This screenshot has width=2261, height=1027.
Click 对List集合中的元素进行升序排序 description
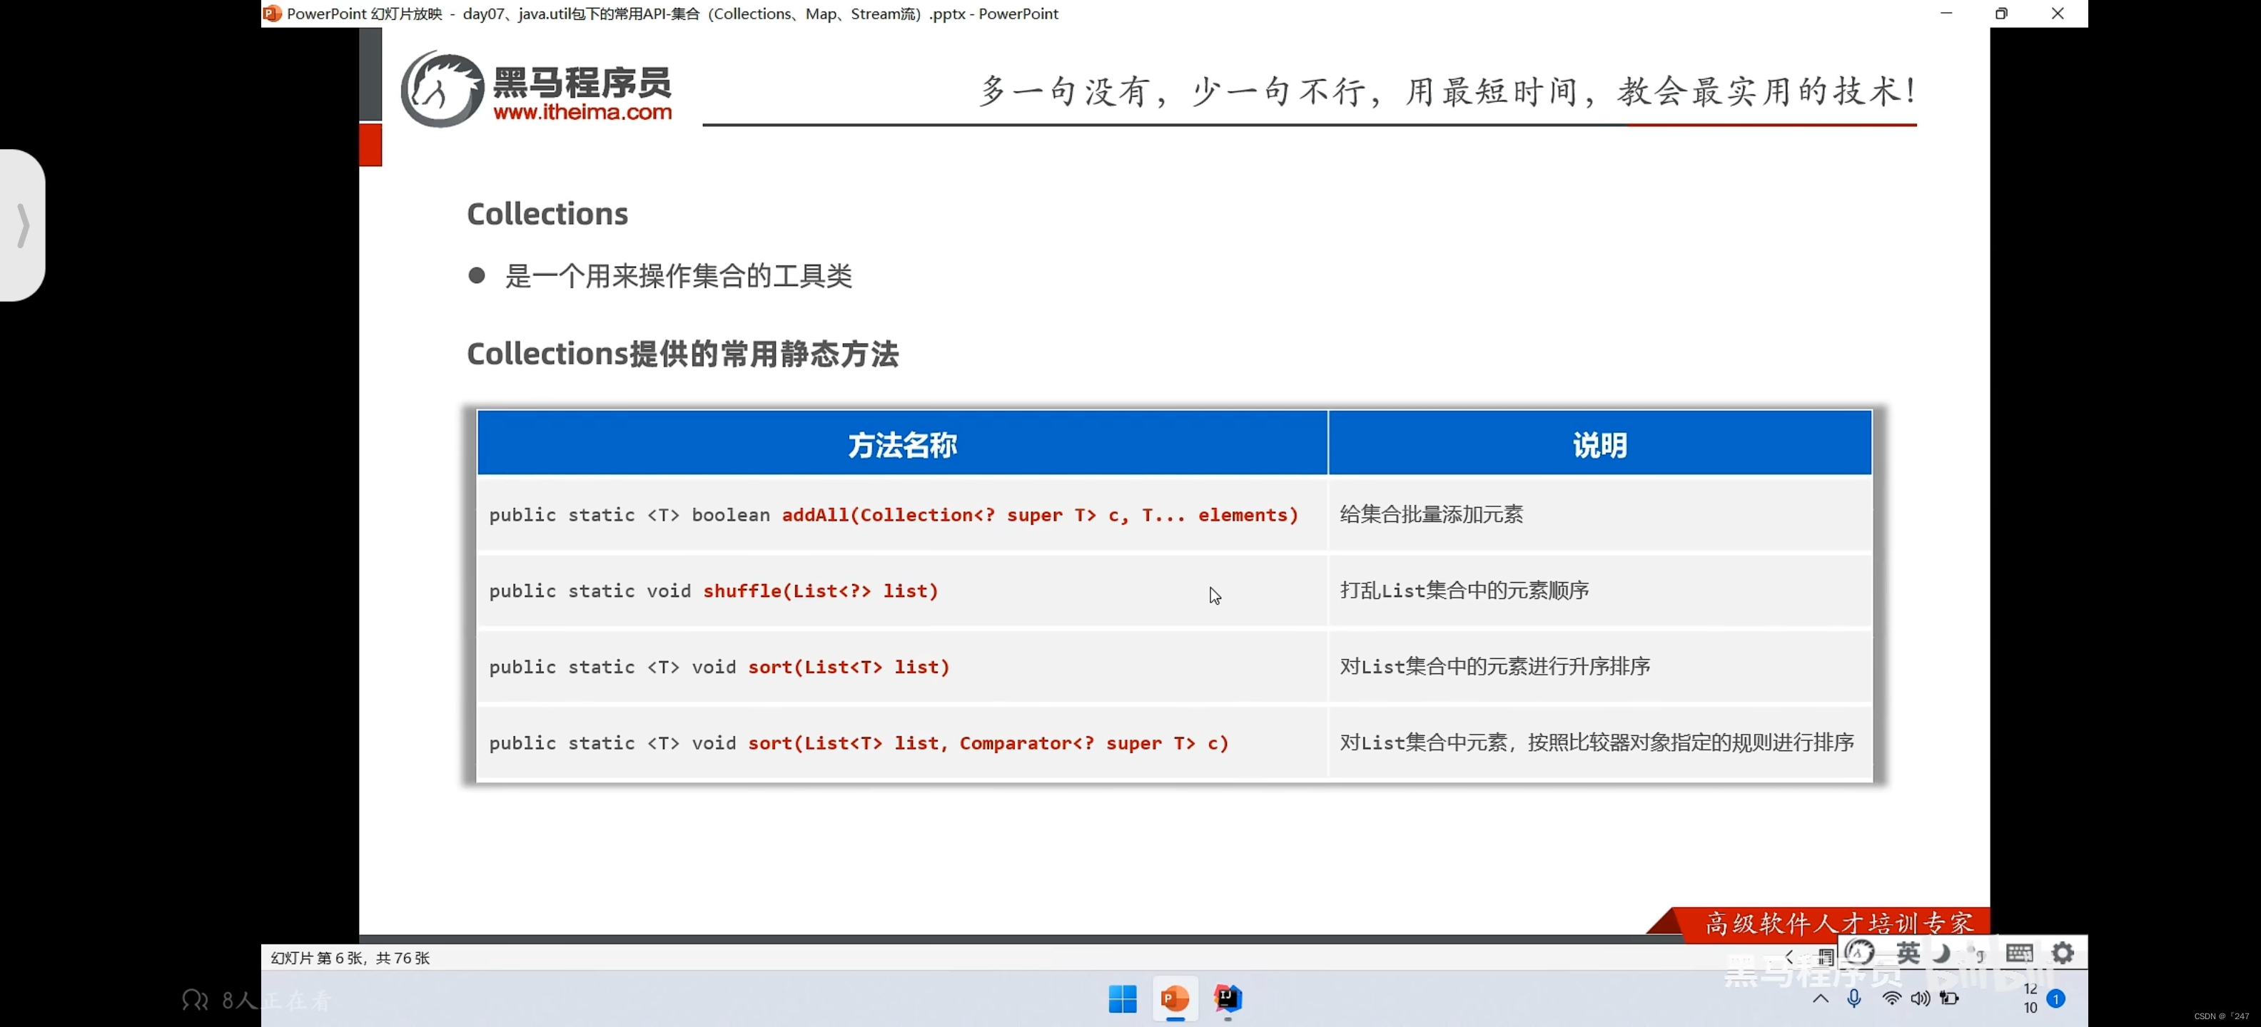coord(1494,667)
